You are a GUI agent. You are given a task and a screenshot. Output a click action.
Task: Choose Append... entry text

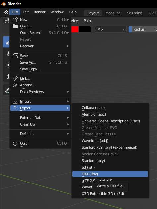(27, 85)
